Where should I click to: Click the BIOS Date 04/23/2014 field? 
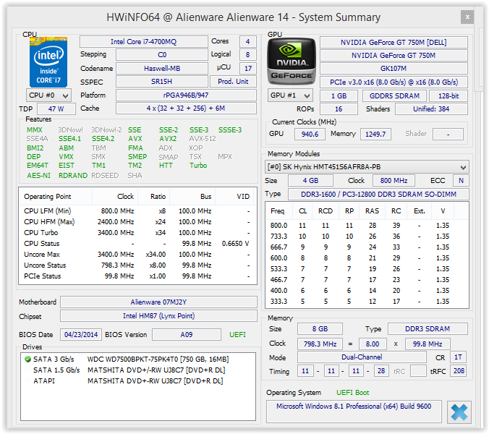pos(81,334)
